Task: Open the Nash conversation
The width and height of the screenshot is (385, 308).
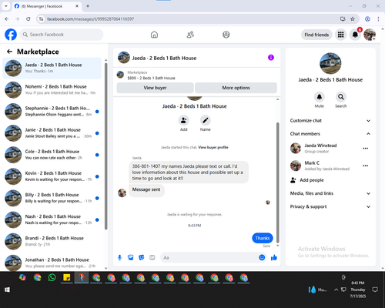Action: click(x=52, y=219)
